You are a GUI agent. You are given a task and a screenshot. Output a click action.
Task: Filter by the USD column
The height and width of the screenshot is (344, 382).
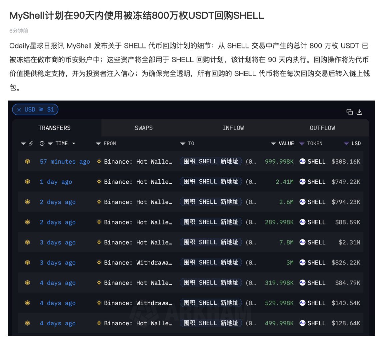(x=346, y=144)
